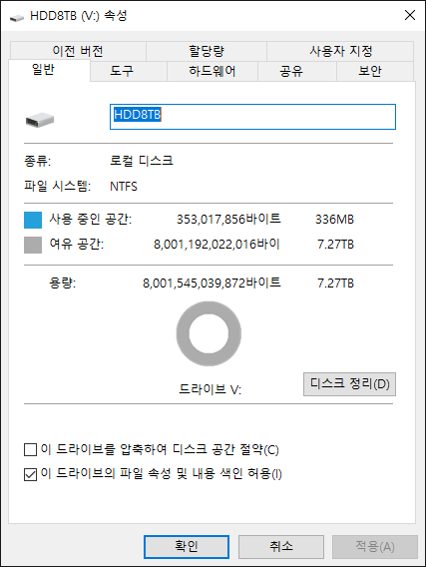Switch to the 도구 tab
The height and width of the screenshot is (567, 426).
[x=129, y=71]
